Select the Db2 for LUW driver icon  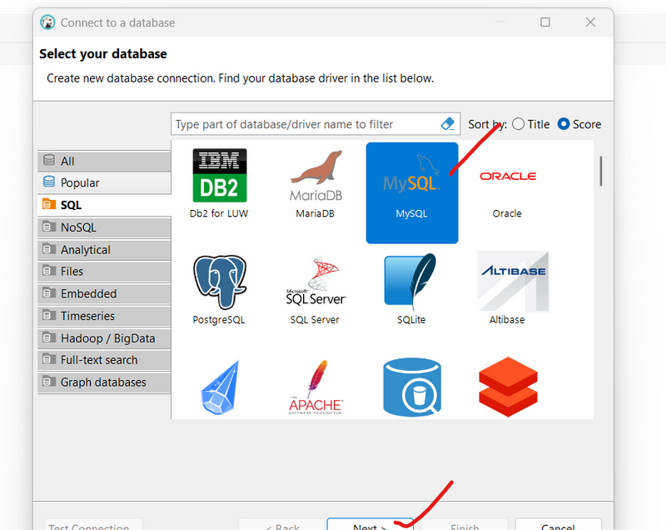tap(219, 176)
